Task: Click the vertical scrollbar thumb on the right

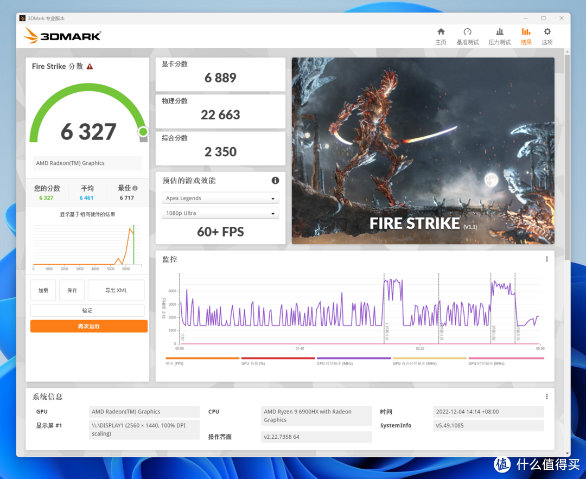Action: [567, 157]
